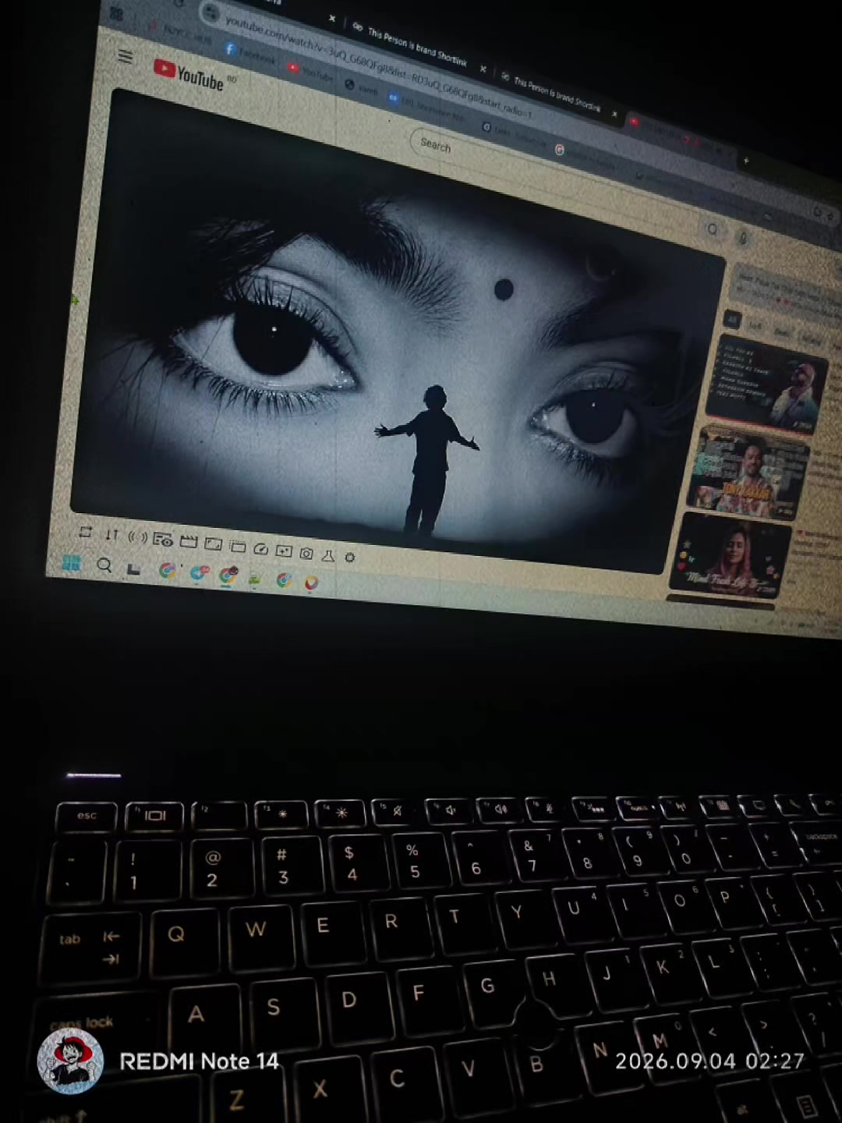Click the voice search microphone icon
Screen dimensions: 842x1123
pos(742,237)
